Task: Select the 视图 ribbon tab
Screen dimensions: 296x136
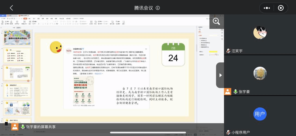Action: click(x=56, y=19)
